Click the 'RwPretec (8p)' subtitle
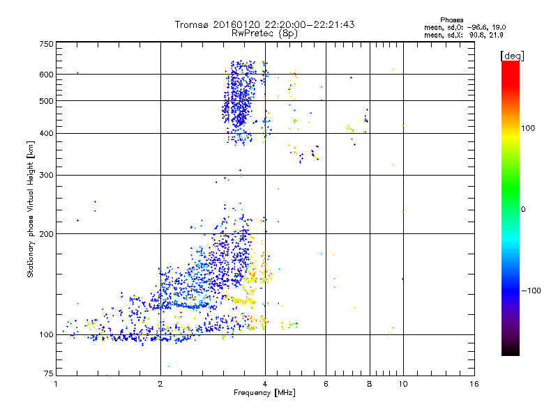Viewport: 558px width, 418px height. pyautogui.click(x=264, y=33)
